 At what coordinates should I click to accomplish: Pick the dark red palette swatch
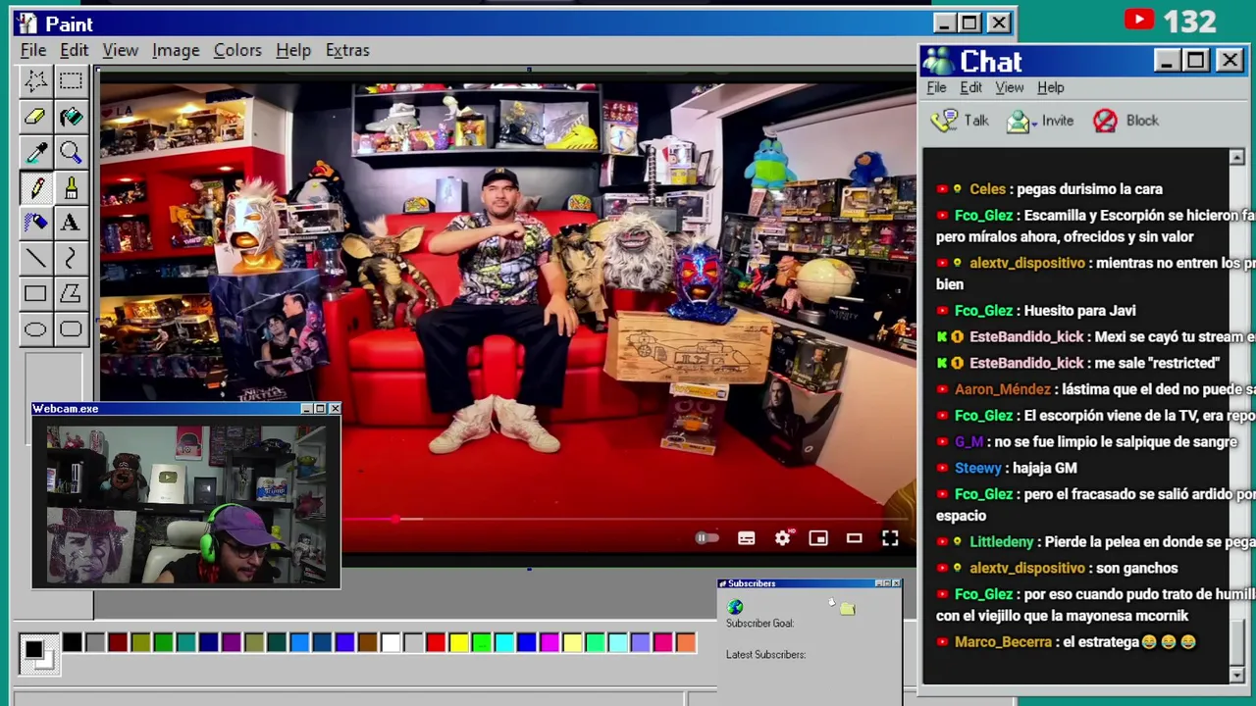tap(118, 643)
